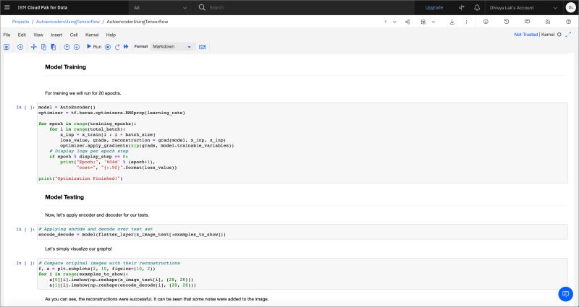Select text 'Let's simply visualize our graphs!'
This screenshot has height=307, width=579.
(78, 248)
